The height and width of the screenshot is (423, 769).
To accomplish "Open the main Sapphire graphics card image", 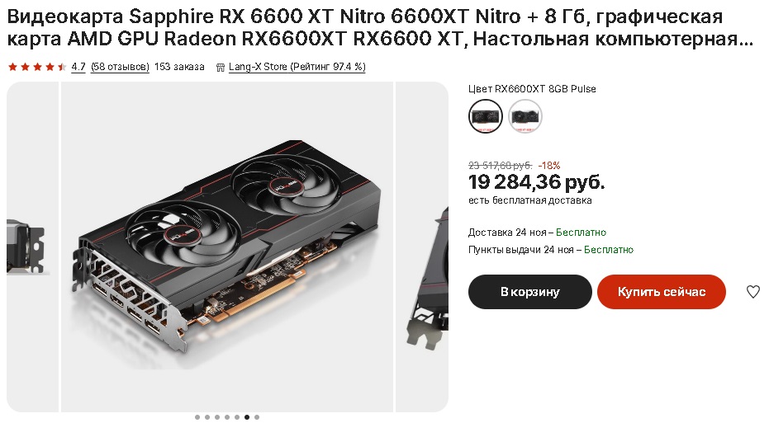I will point(227,247).
